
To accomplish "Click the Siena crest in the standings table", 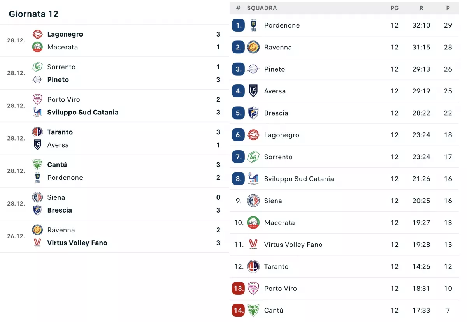I will pyautogui.click(x=253, y=201).
